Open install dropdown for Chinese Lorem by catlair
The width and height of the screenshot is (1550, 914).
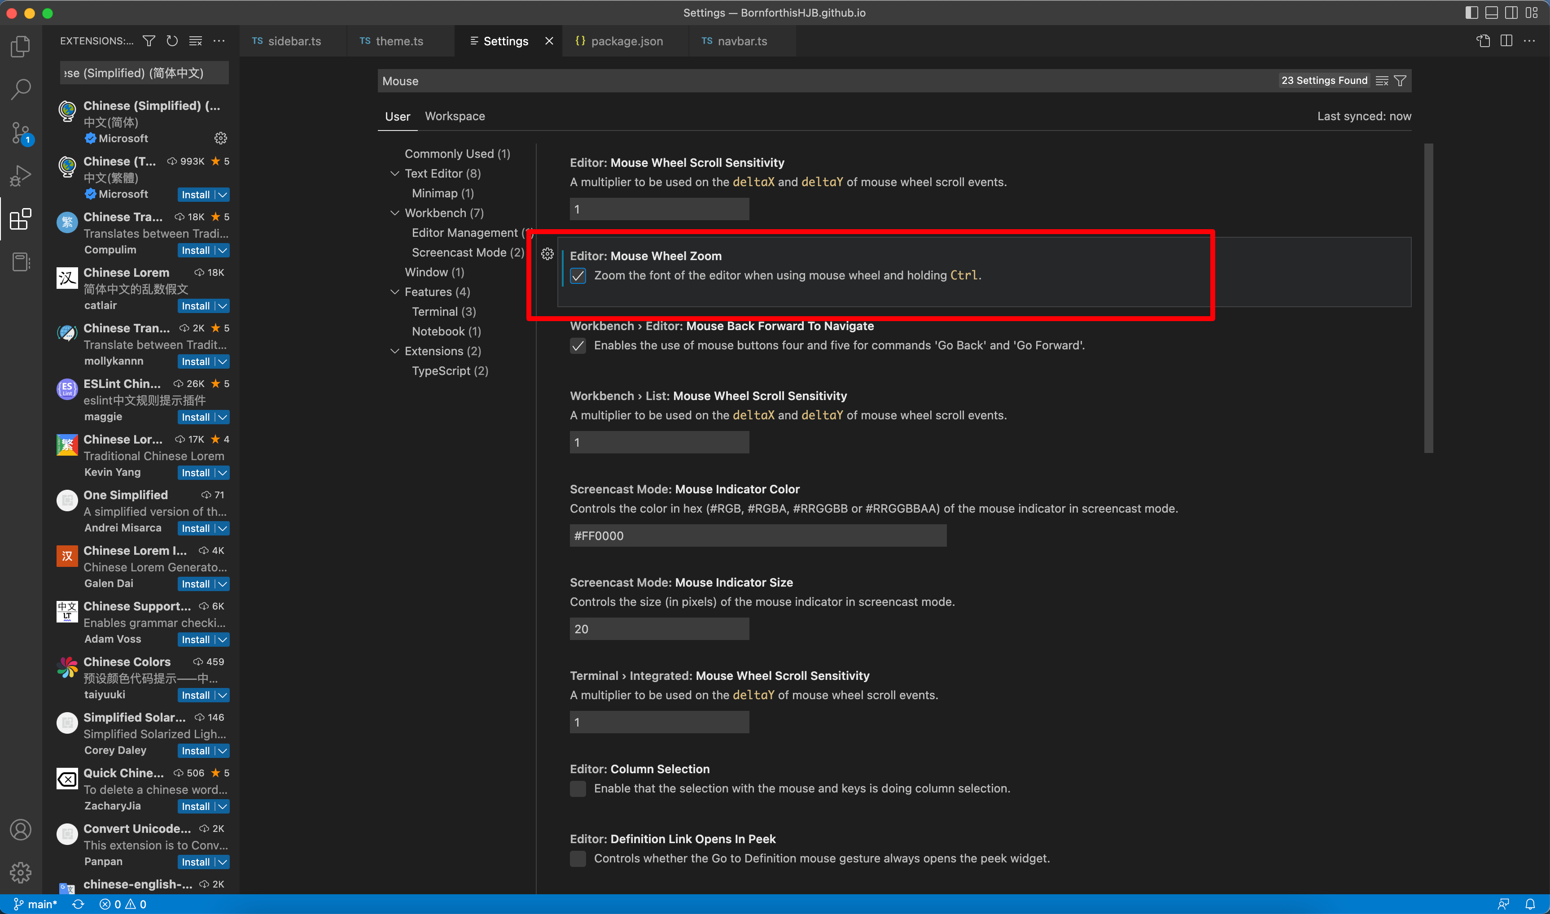point(223,306)
